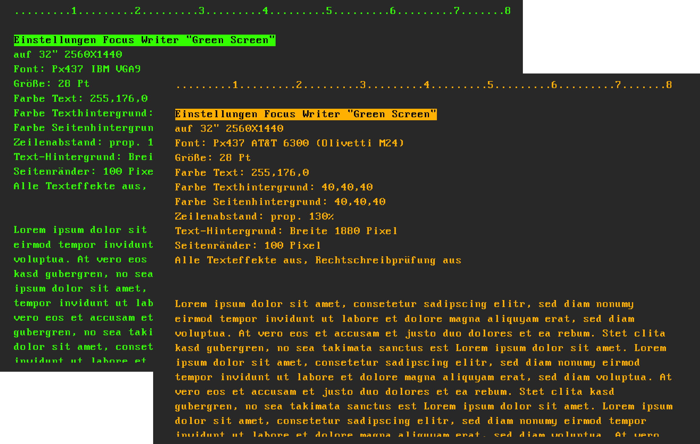Image resolution: width=700 pixels, height=444 pixels.
Task: Click the orange "Farbe Texthintergrund: 40,40,40" line
Action: [274, 187]
